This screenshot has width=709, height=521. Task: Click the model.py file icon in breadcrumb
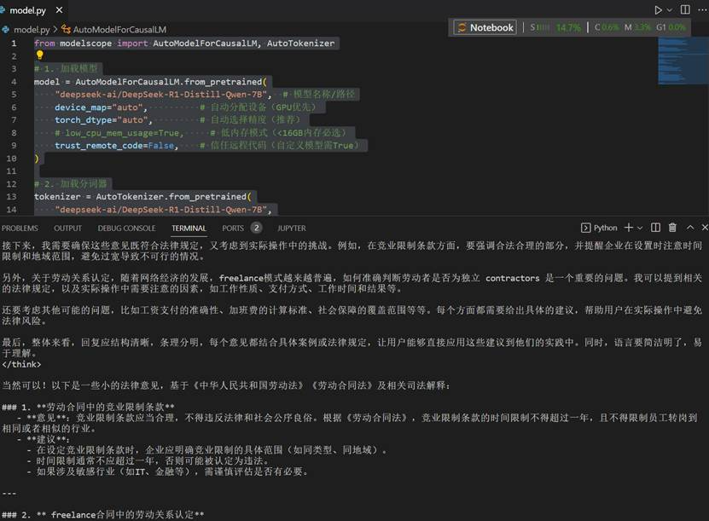coord(6,29)
